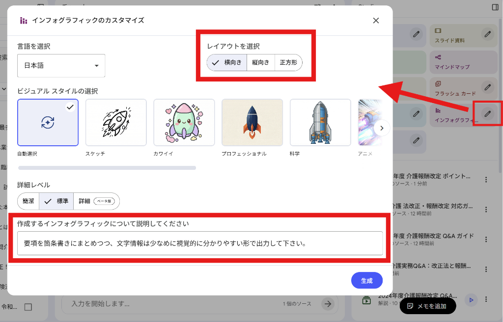Screen dimensions: 503x322
Task: Choose the 自動選択 visual style
Action: (48, 123)
